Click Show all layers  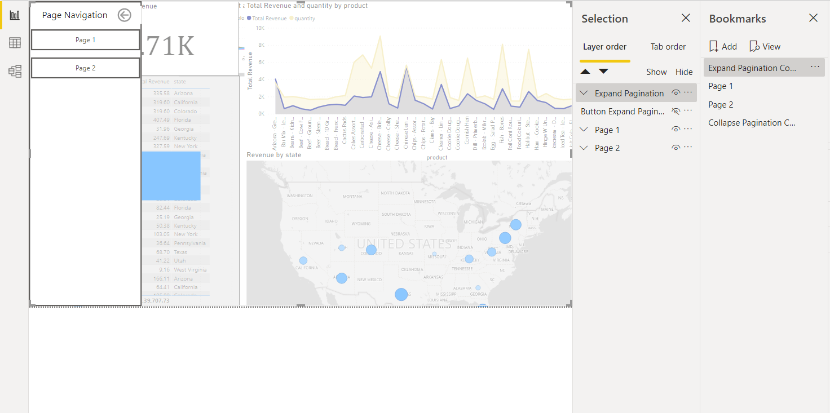[x=656, y=72]
